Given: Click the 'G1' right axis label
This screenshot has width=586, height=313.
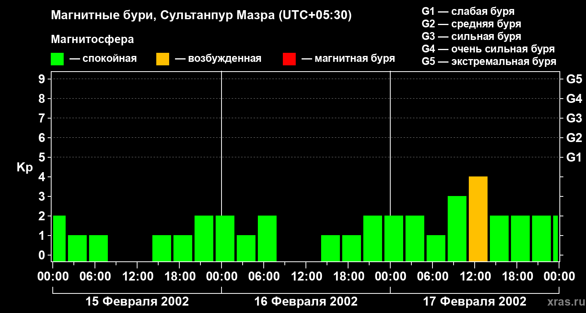Looking at the screenshot, I should [574, 158].
